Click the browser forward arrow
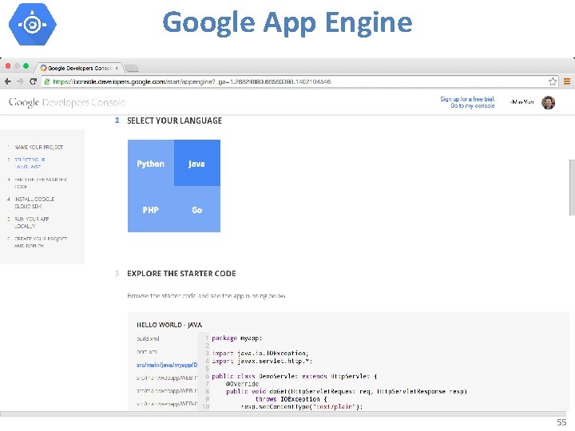Screen dimensions: 575x431 coord(20,81)
